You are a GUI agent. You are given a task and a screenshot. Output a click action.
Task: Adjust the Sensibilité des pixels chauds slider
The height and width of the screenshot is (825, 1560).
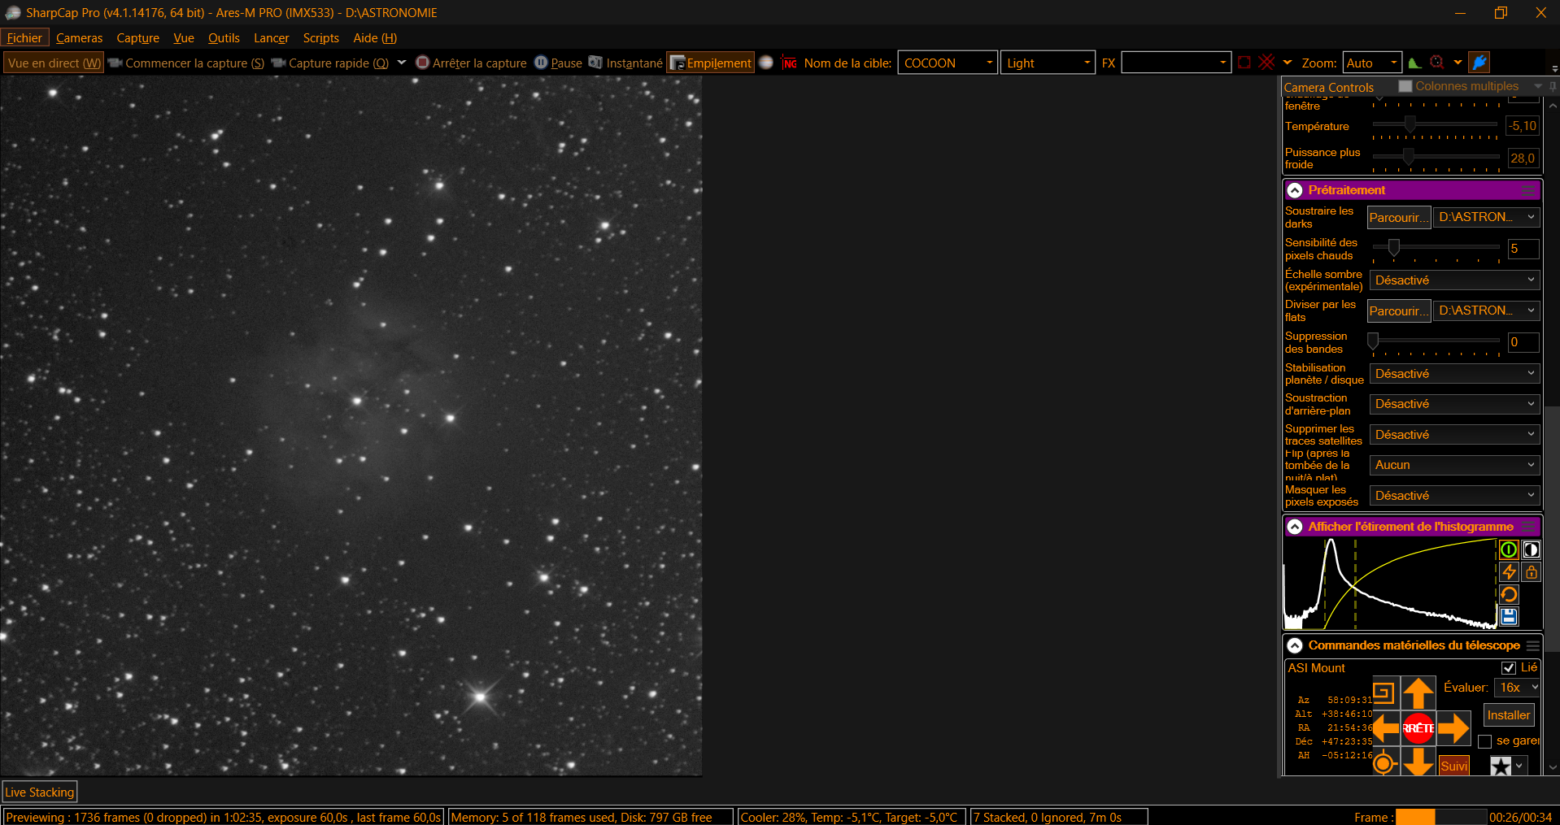click(x=1394, y=248)
